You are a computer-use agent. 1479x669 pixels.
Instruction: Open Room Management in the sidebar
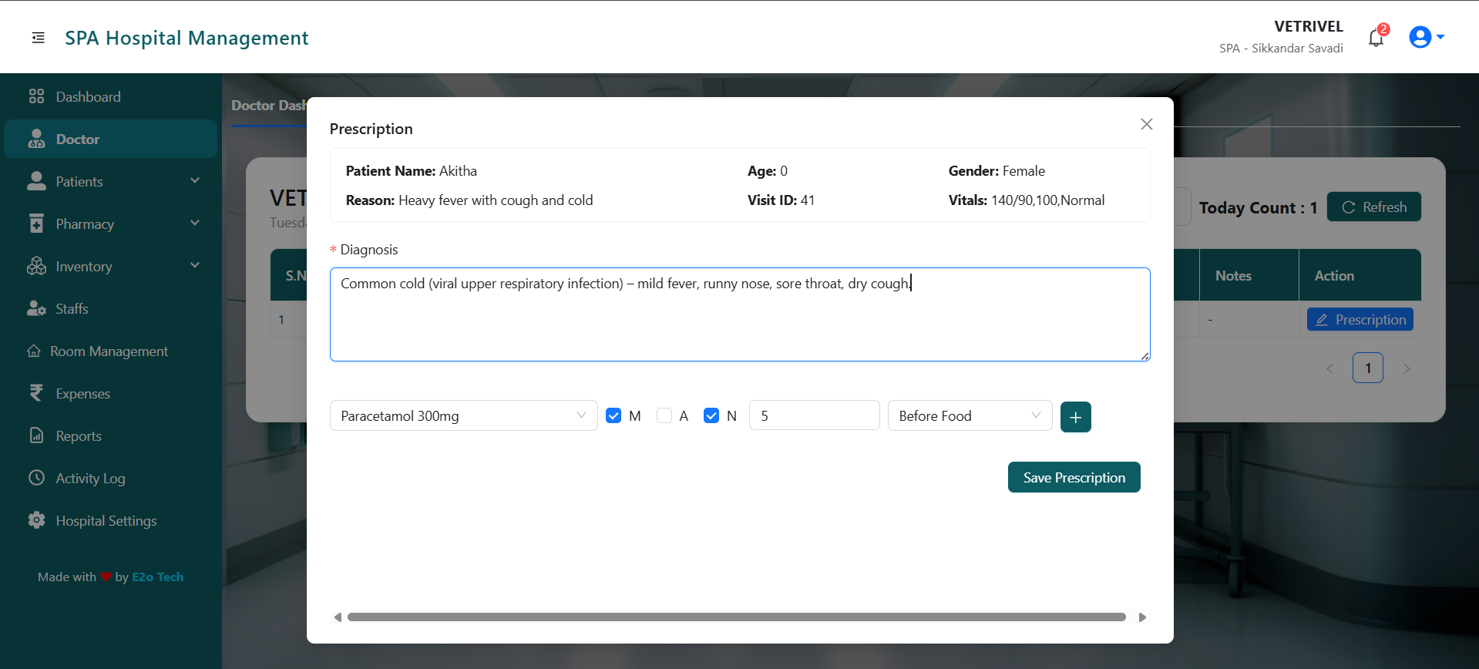(x=109, y=351)
